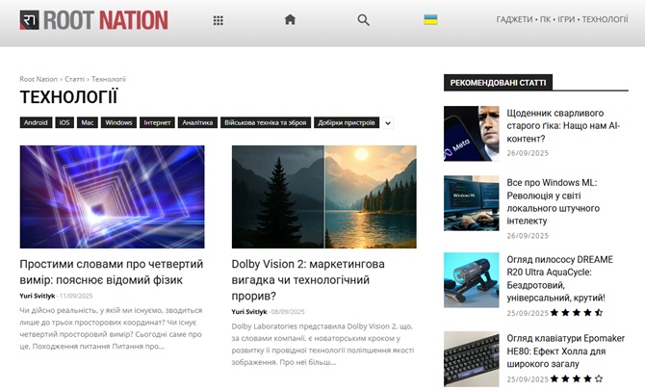Screen dimensions: 645x391
Task: Open the ПК menu item
Action: point(545,19)
